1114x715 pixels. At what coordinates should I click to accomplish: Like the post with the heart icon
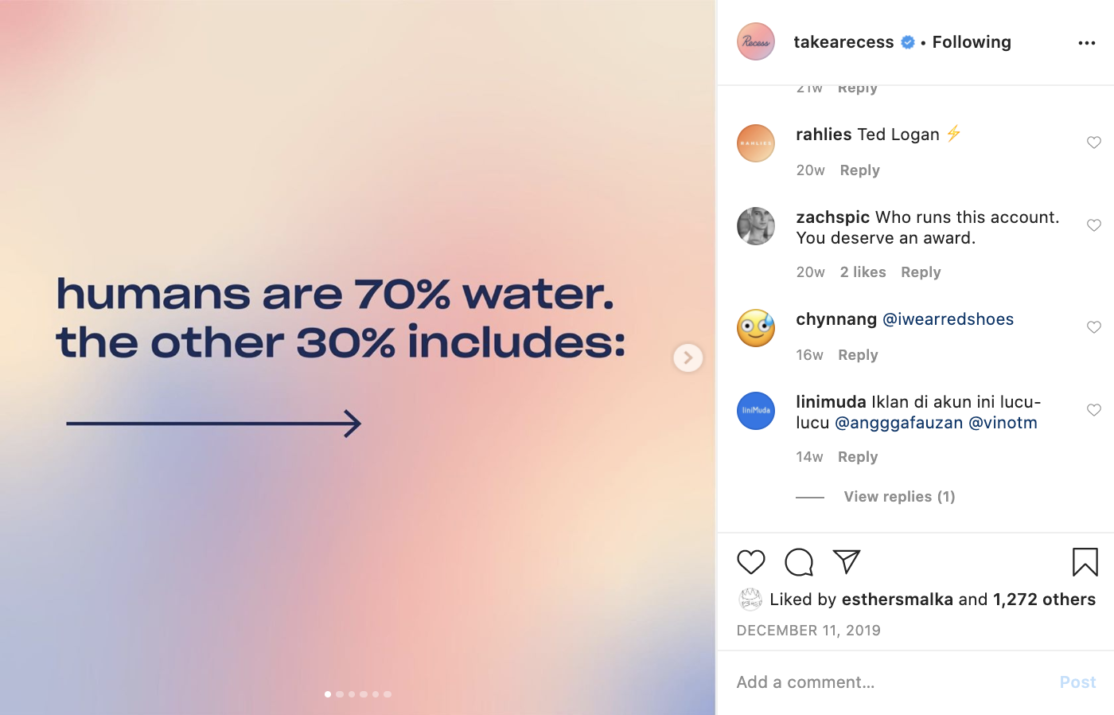point(750,562)
